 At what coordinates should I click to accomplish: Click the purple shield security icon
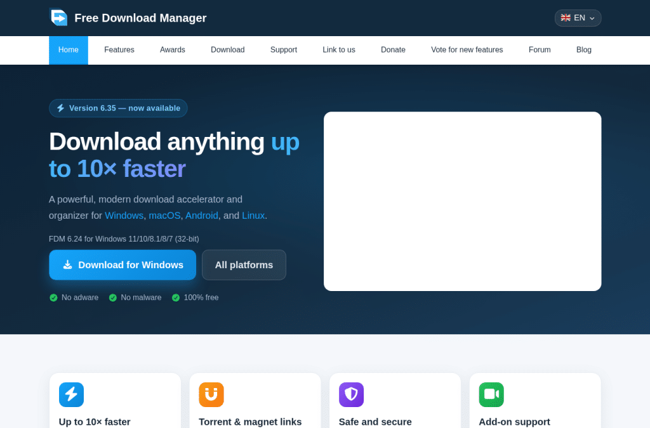coord(351,394)
